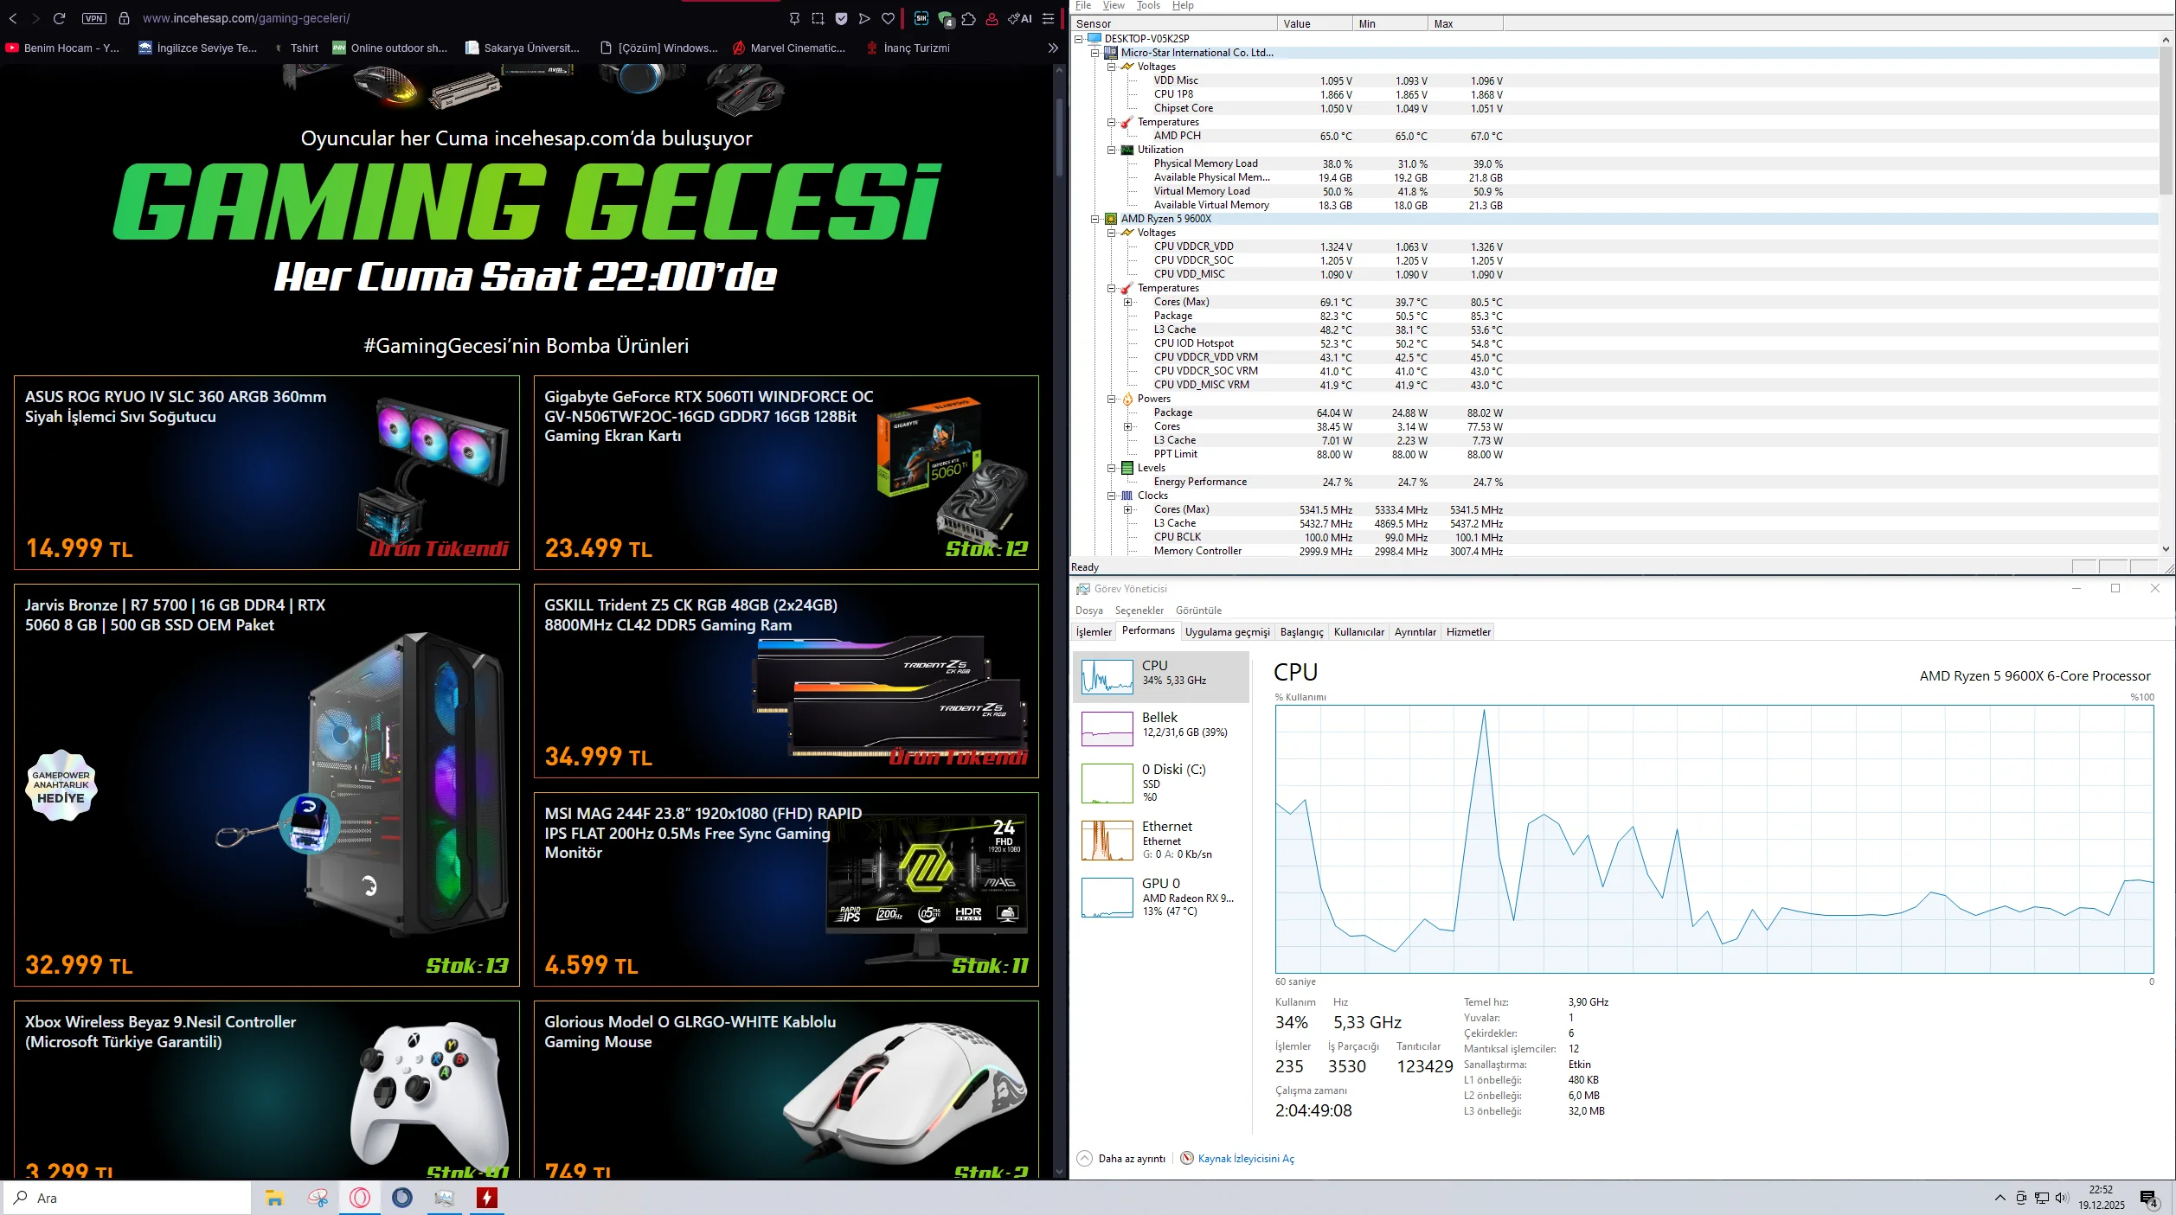2176x1215 pixels.
Task: Click the heart icon to bookmark the page
Action: pos(886,18)
